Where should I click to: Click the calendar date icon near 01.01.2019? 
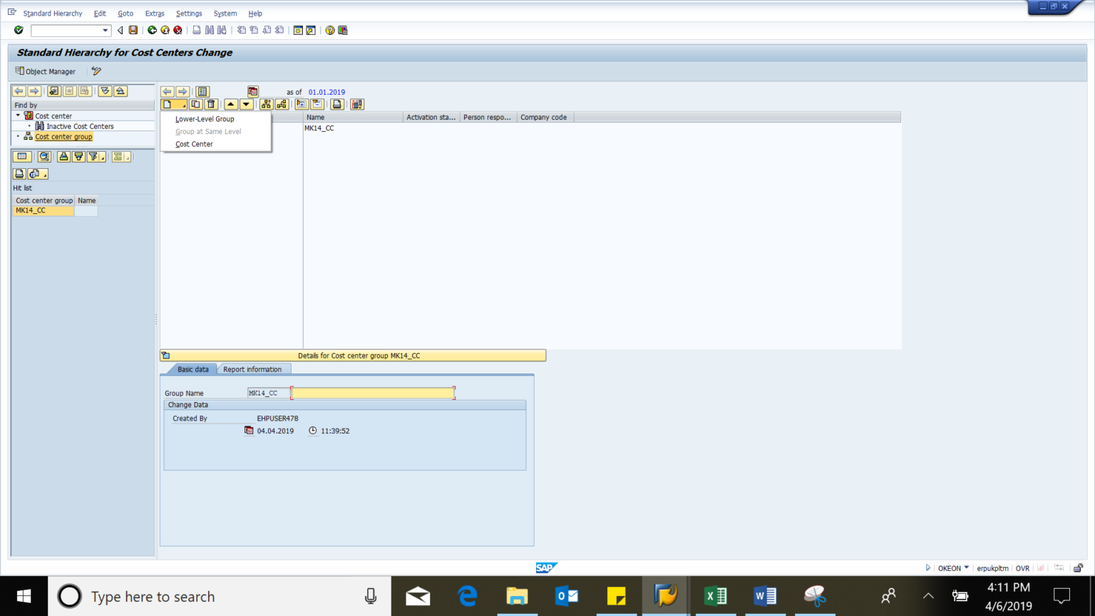pos(253,91)
